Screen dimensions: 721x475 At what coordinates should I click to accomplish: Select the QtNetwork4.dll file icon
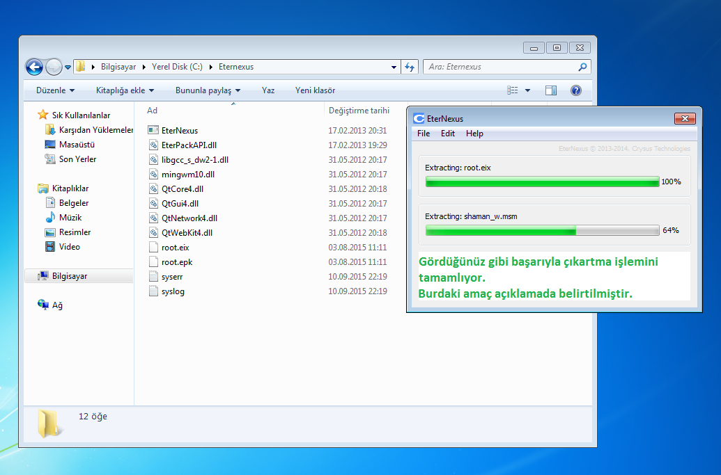coord(153,218)
